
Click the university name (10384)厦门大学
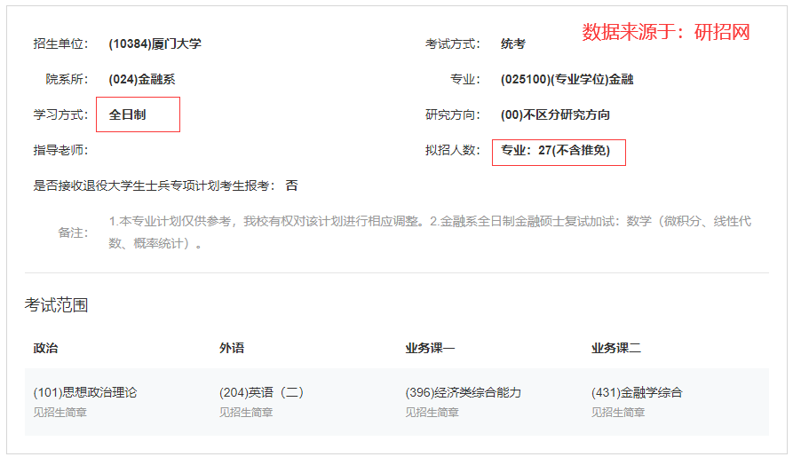point(155,44)
